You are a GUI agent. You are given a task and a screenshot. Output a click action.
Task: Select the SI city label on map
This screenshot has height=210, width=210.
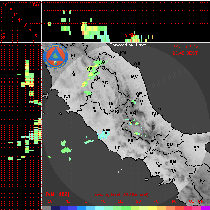[x=74, y=73]
